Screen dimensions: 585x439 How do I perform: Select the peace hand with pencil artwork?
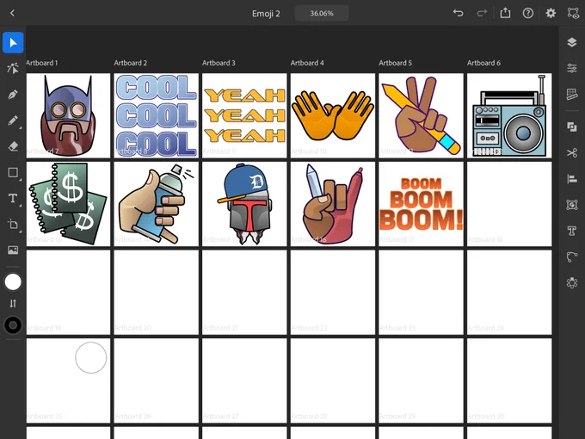[x=421, y=115]
